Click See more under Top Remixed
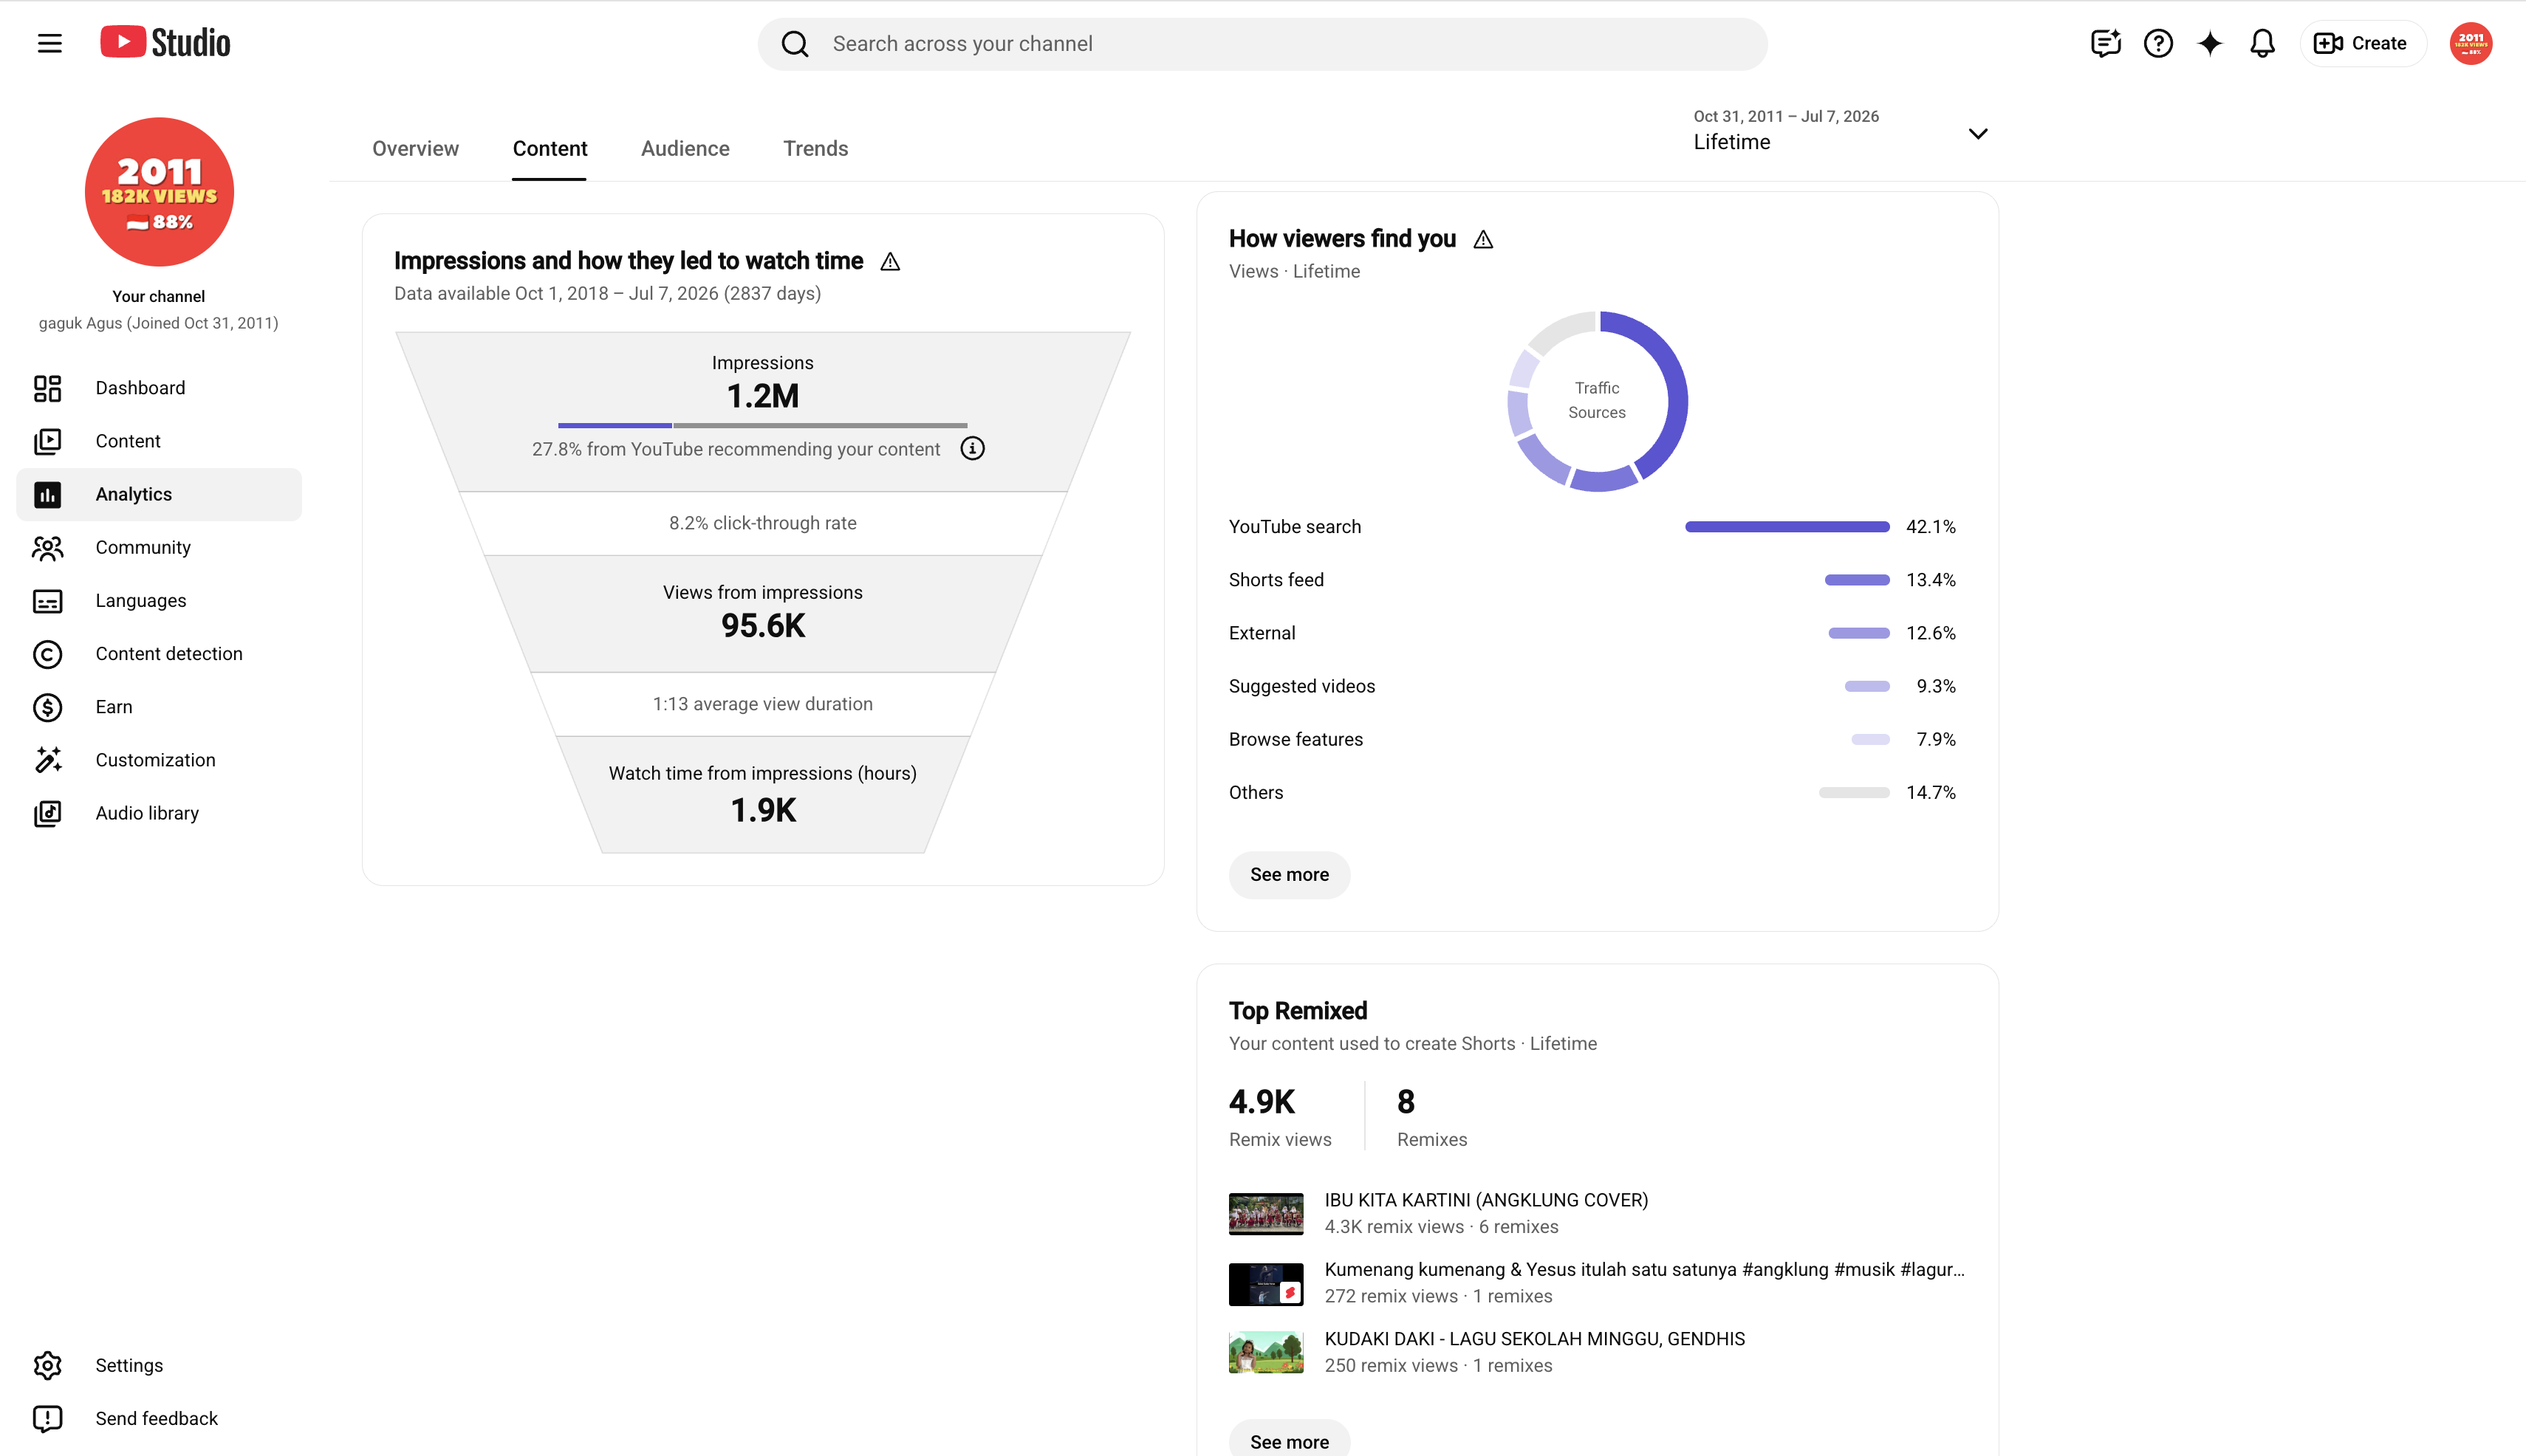Viewport: 2526px width, 1456px height. click(x=1290, y=1440)
